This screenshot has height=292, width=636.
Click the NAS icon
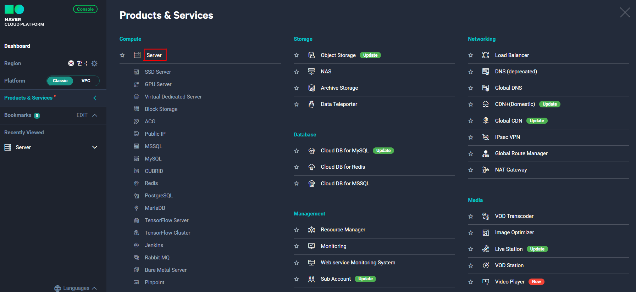[311, 72]
